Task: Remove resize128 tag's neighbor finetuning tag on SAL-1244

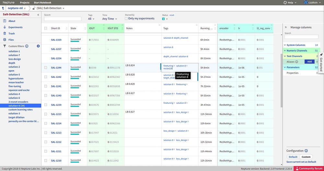Action: pyautogui.click(x=174, y=66)
